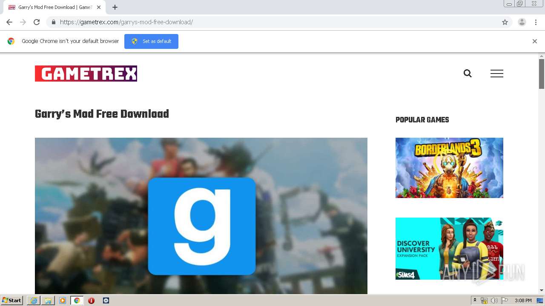Click the show desktop icon in the tray
The width and height of the screenshot is (545, 306).
pyautogui.click(x=540, y=300)
